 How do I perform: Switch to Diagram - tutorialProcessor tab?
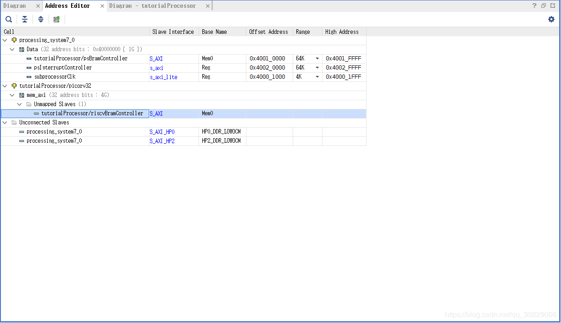tap(152, 6)
